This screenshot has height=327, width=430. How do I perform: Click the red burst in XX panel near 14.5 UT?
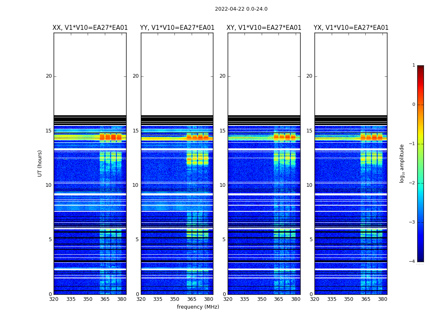click(x=111, y=137)
